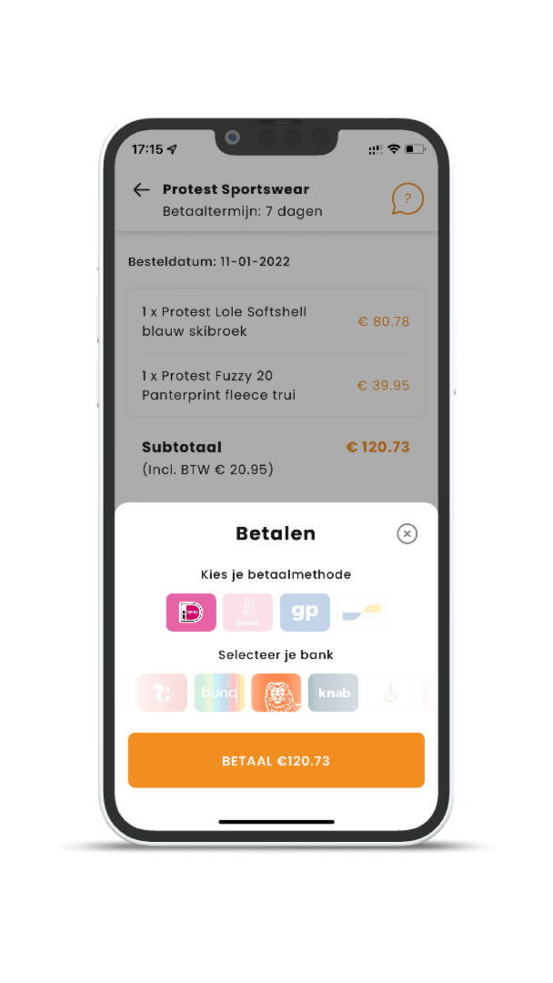This screenshot has height=983, width=553.
Task: Choose Sofort as payment method
Action: click(248, 612)
